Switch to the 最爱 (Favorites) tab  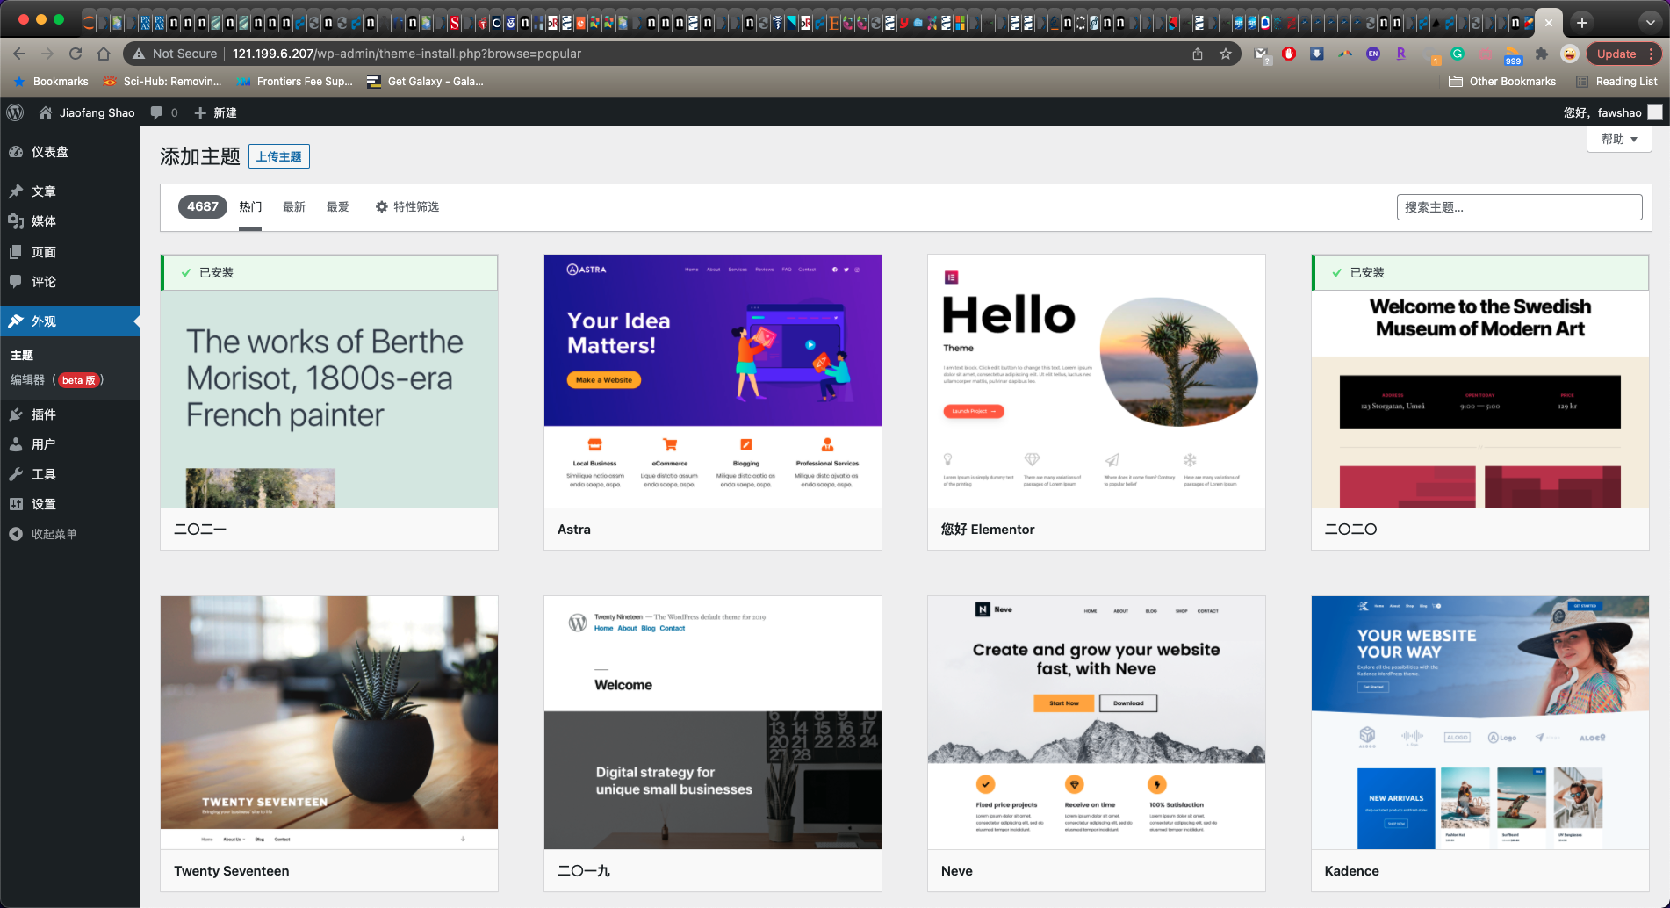338,206
